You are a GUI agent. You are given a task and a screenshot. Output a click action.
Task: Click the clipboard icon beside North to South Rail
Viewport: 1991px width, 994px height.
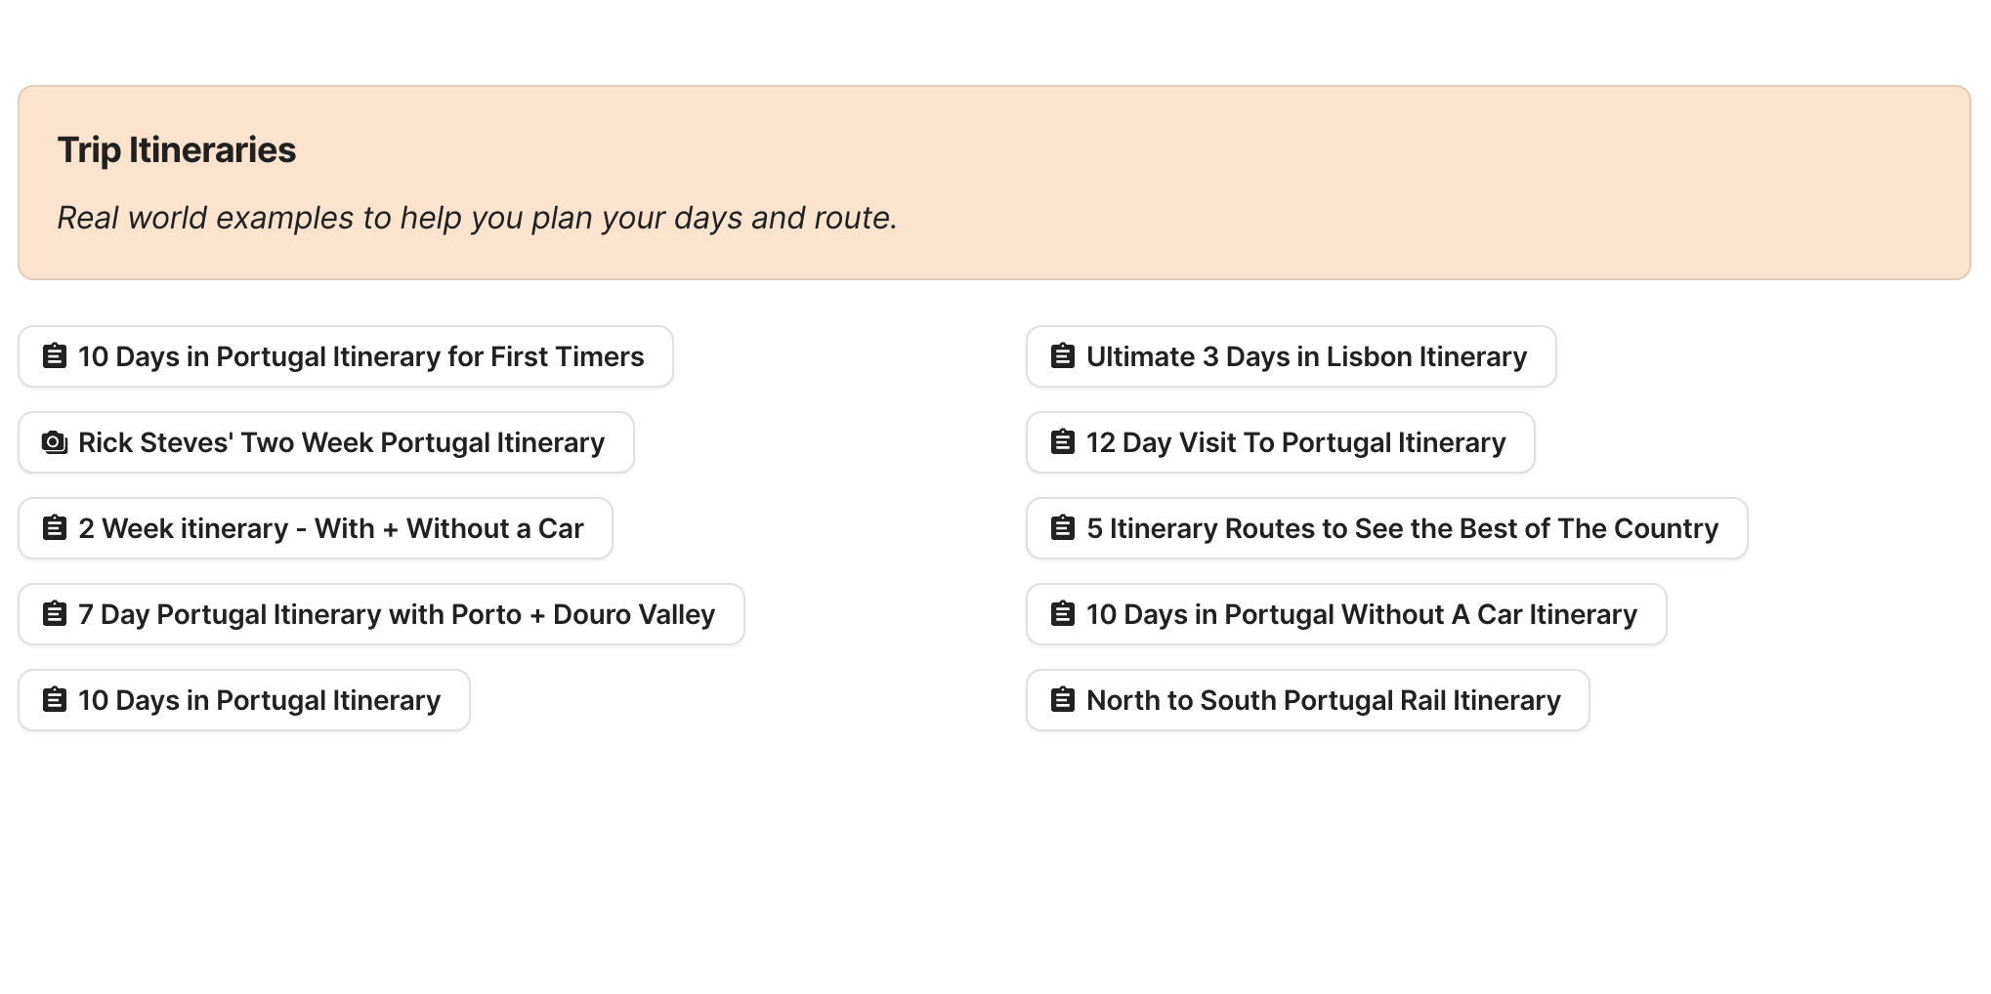pos(1061,700)
